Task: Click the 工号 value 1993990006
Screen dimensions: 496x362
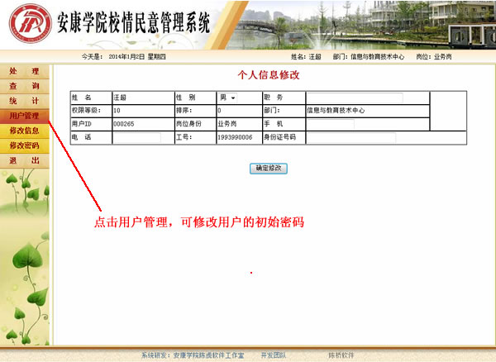Action: point(234,137)
